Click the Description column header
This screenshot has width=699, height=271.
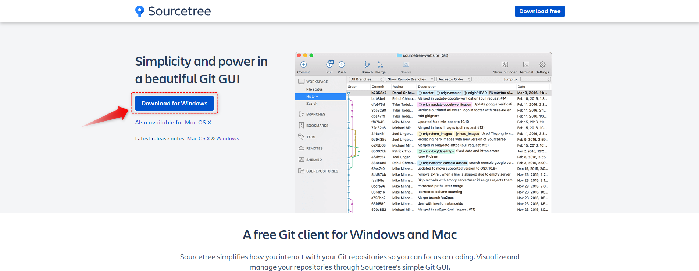click(427, 87)
